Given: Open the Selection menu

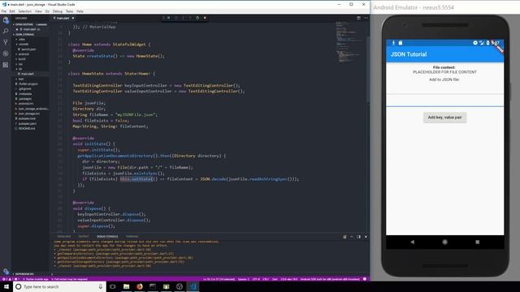Looking at the screenshot, I should pyautogui.click(x=25, y=11).
